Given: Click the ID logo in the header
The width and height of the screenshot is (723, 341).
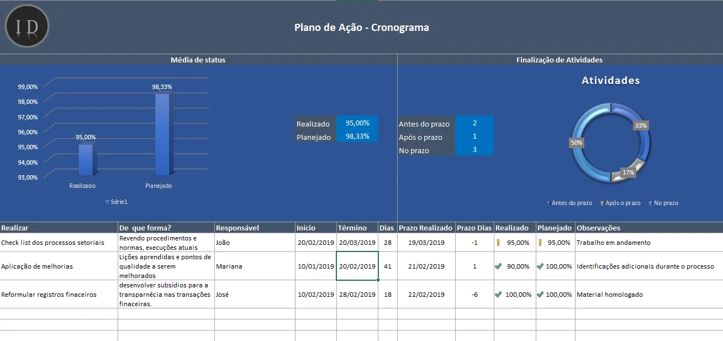Looking at the screenshot, I should coord(27,27).
